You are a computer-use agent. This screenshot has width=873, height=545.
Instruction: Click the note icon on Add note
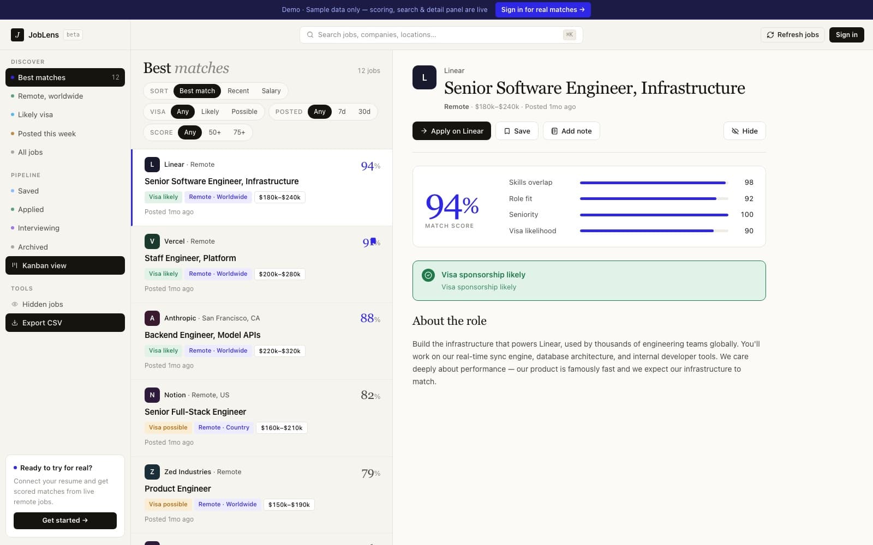click(x=554, y=131)
